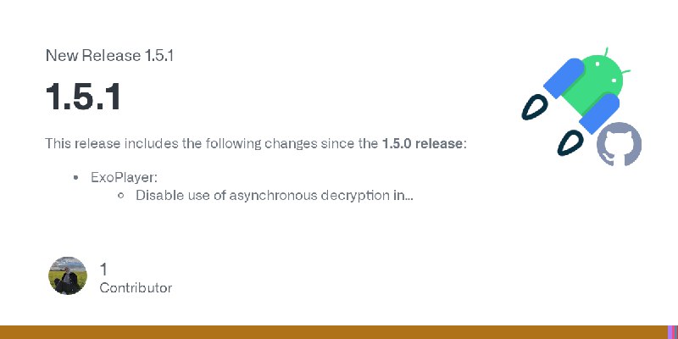Screen dimensions: 678x339
Task: Click the filled bullet beside ExoPlayer
Action: pos(76,177)
